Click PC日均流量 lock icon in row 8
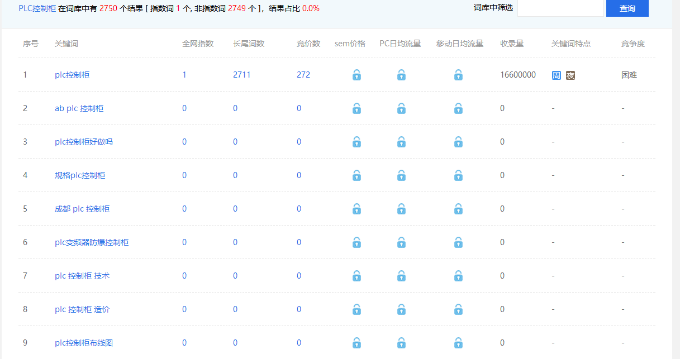The height and width of the screenshot is (359, 680). click(401, 309)
